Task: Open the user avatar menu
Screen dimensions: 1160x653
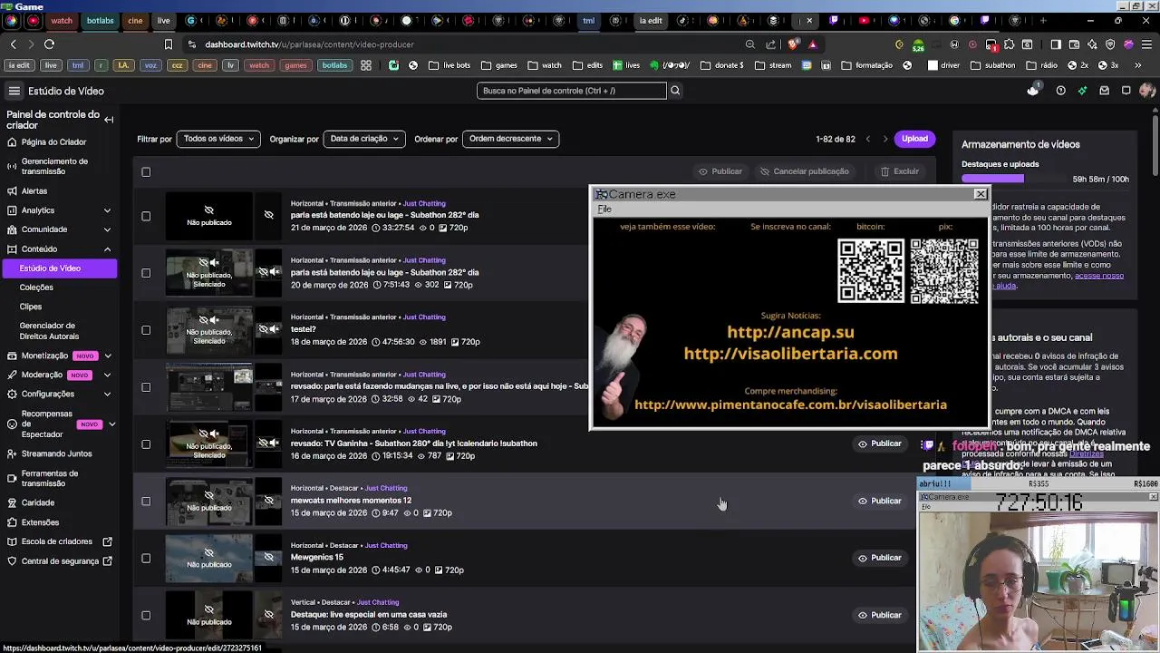Action: click(x=1146, y=91)
